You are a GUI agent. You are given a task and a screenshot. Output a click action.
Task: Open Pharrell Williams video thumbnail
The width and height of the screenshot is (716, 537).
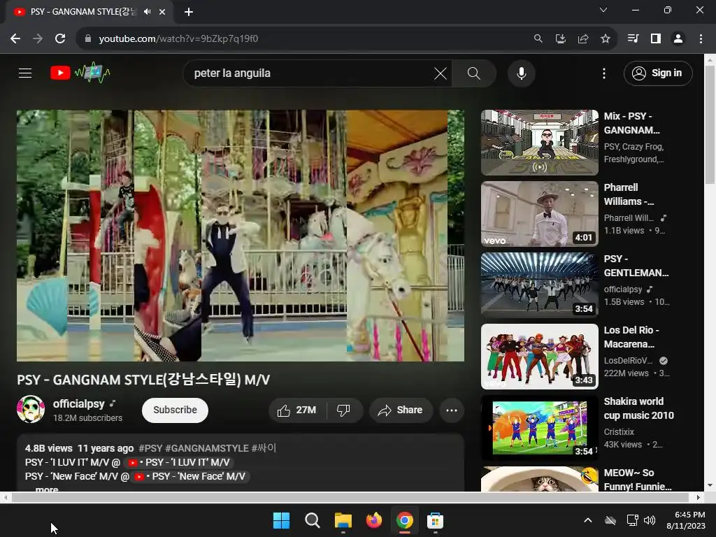539,214
